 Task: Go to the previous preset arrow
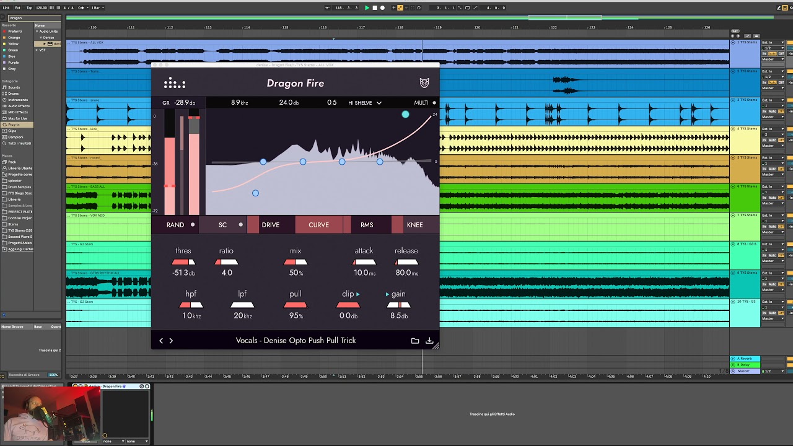tap(161, 341)
